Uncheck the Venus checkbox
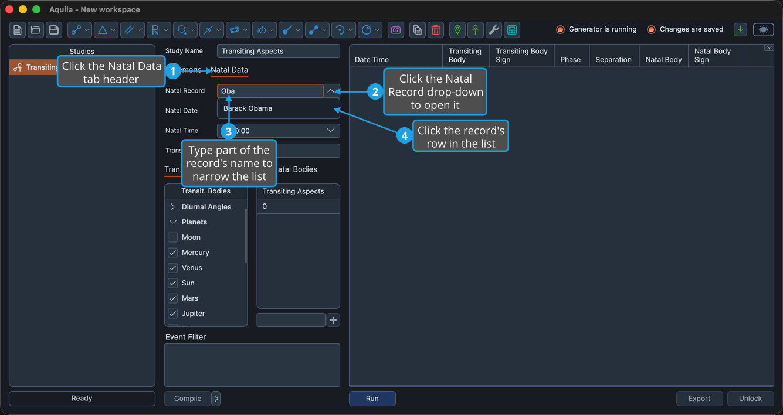 click(x=173, y=268)
